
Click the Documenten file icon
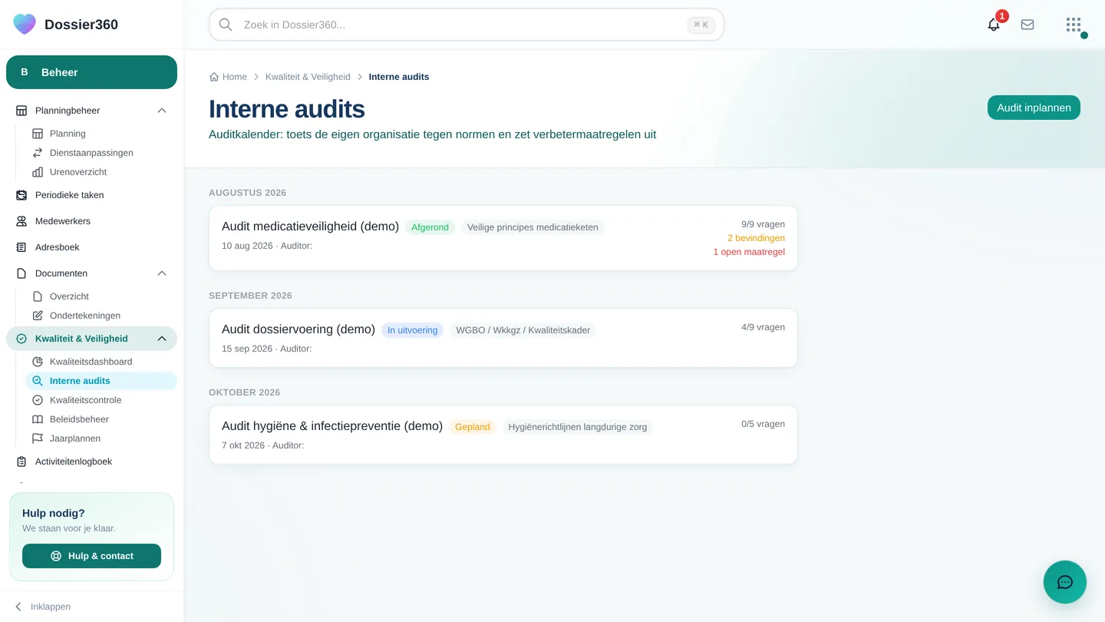click(x=21, y=273)
